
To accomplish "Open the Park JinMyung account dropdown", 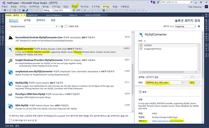I will click(x=203, y=7).
